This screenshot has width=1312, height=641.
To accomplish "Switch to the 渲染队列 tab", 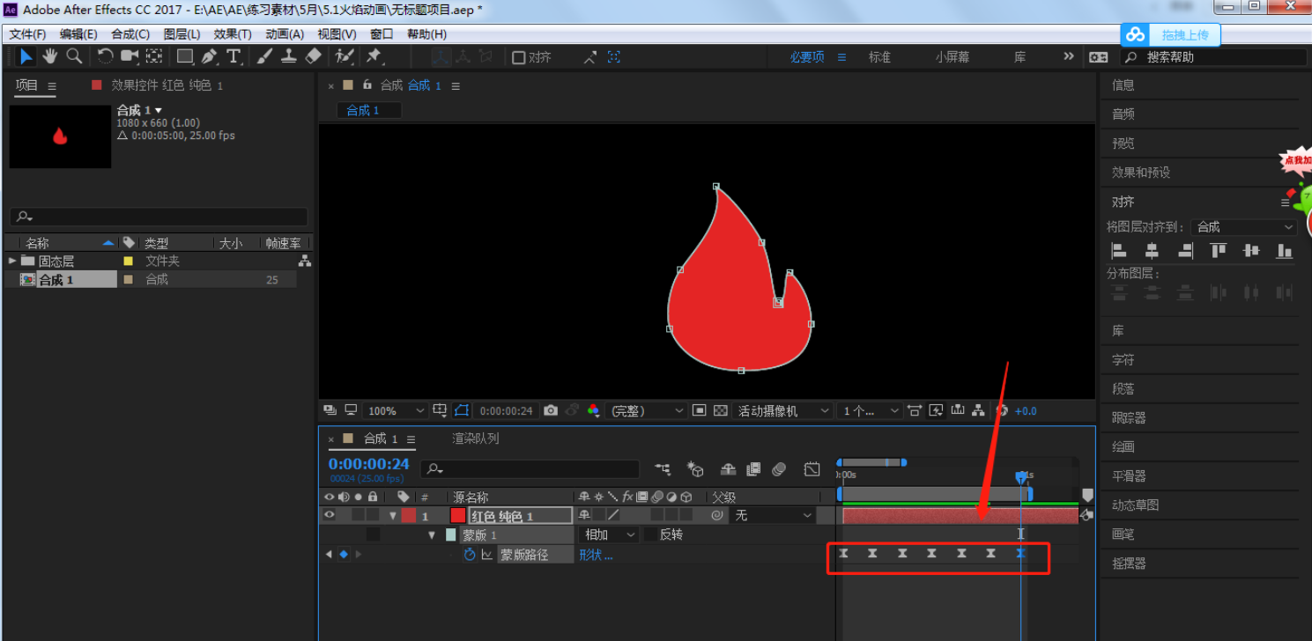I will [x=476, y=438].
